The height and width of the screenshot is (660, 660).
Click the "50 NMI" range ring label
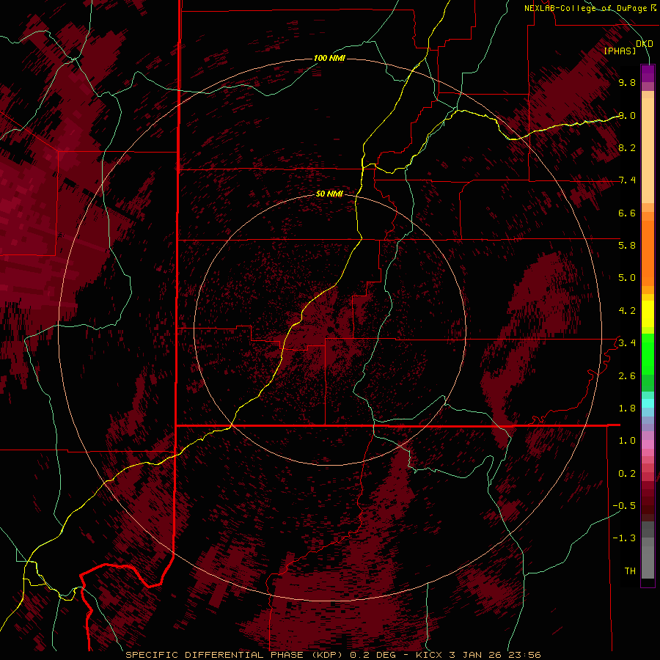click(329, 194)
